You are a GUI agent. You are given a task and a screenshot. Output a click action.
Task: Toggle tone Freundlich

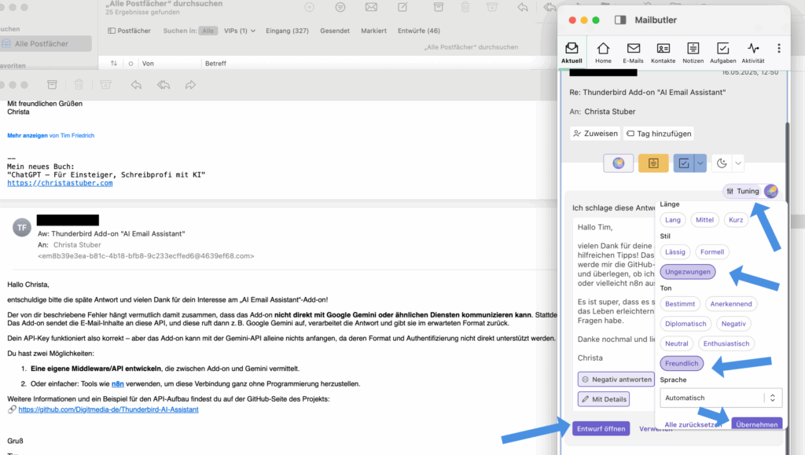(x=682, y=364)
